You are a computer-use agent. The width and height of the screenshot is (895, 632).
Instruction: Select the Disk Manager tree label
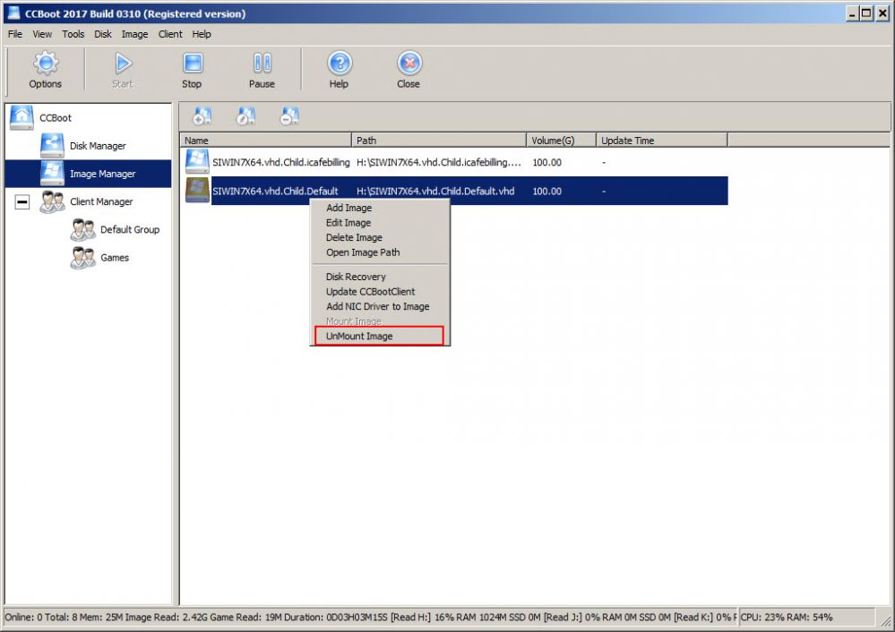tap(98, 145)
